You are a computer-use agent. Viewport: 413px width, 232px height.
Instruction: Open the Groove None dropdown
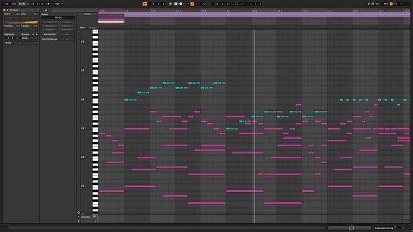[x=29, y=38]
